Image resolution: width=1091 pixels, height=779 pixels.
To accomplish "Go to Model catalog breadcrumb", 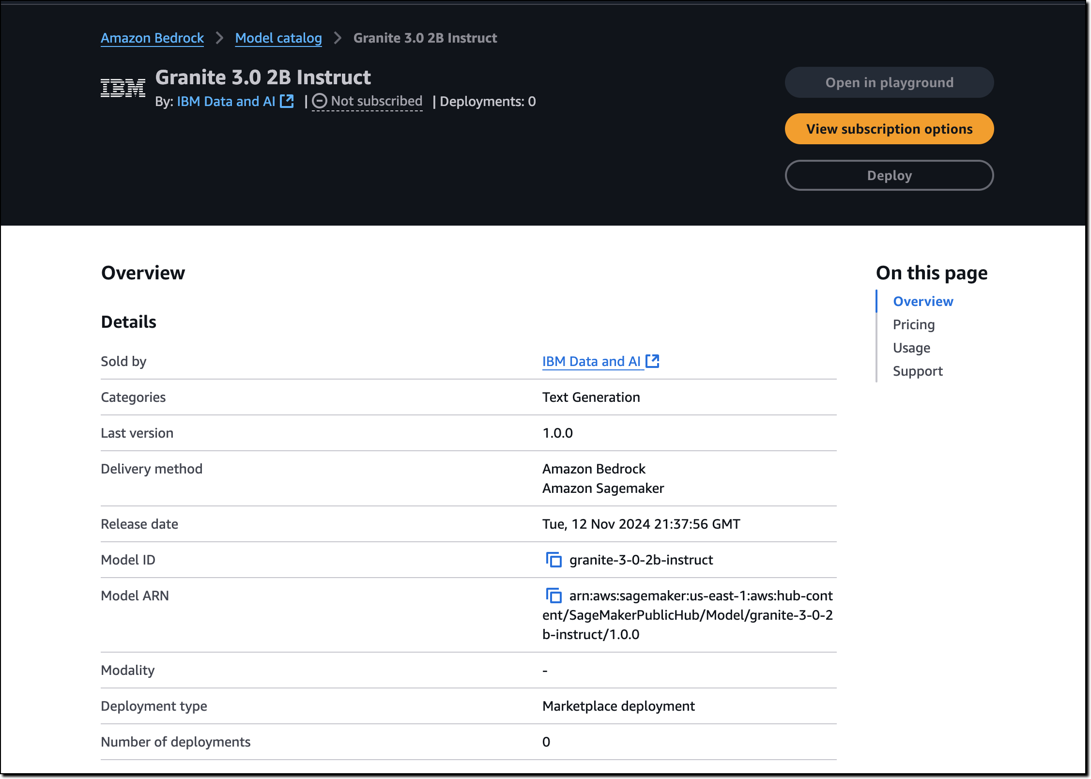I will 278,38.
